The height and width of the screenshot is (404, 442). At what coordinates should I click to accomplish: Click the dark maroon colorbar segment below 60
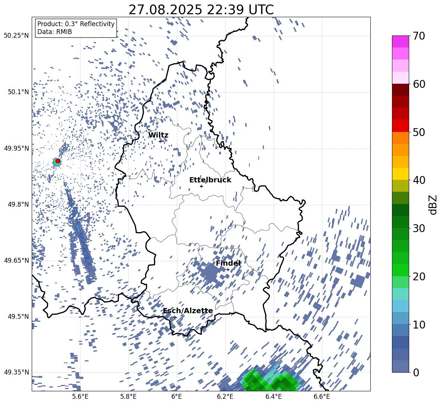[x=400, y=90]
